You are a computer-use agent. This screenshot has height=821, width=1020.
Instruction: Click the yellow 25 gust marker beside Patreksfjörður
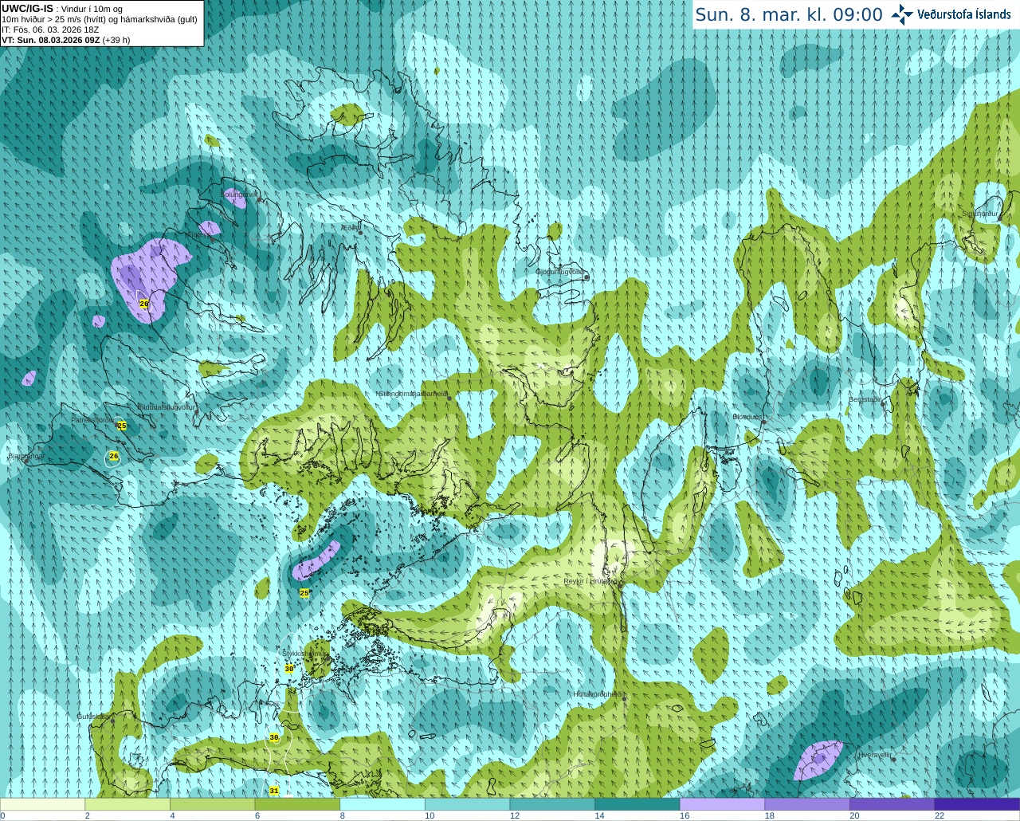[122, 426]
